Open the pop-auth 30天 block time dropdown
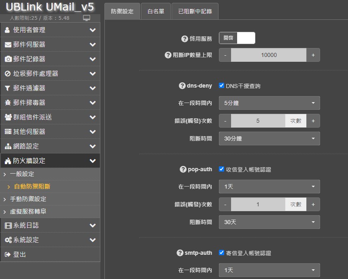This screenshot has width=348, height=279. (x=269, y=222)
